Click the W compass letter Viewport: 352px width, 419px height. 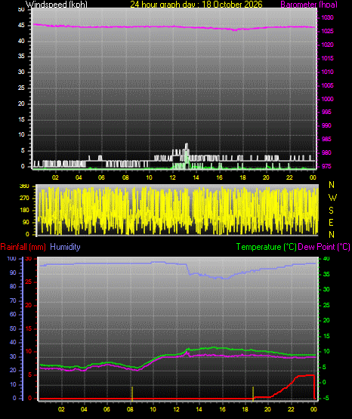332,198
